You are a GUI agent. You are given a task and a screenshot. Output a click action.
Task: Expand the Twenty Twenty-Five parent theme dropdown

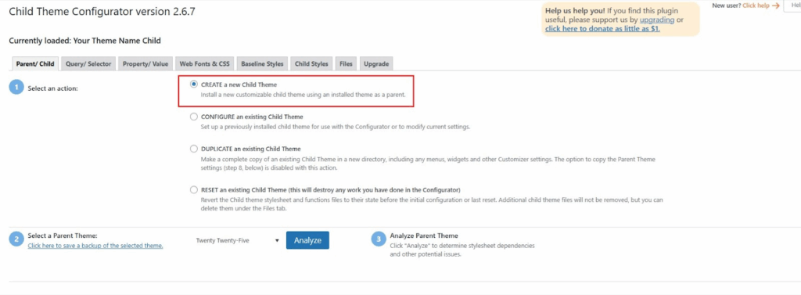tap(237, 240)
